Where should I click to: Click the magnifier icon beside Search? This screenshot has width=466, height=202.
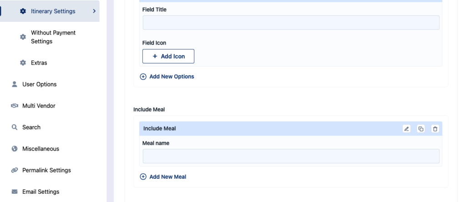click(15, 127)
